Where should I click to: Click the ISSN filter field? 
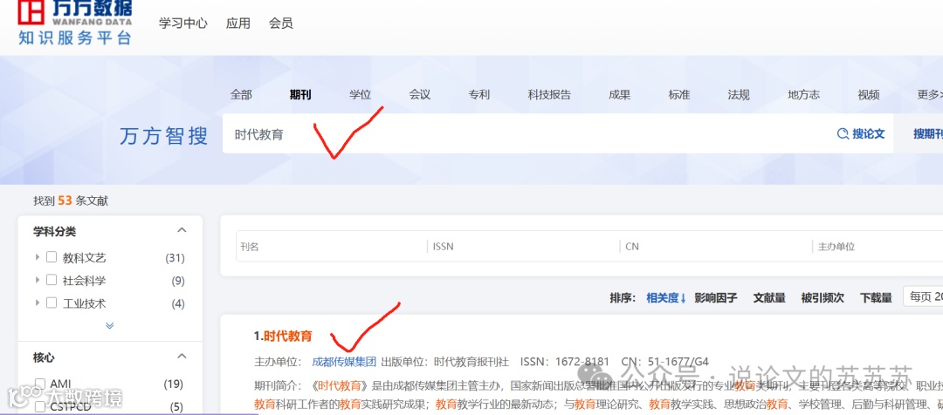[x=524, y=246]
